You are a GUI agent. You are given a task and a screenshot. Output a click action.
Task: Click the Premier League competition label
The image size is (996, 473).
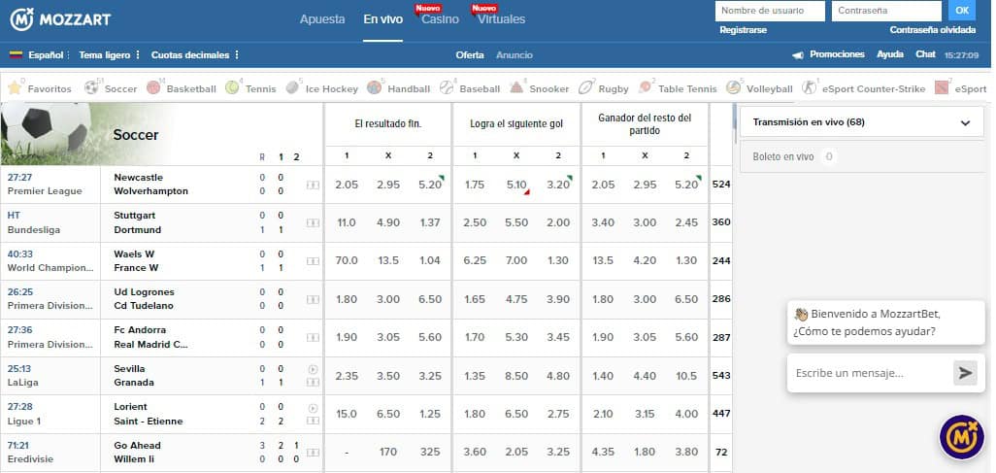coord(45,191)
